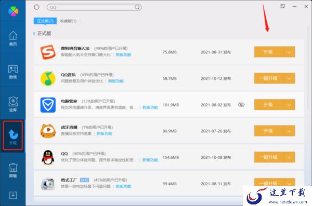
Task: Click the 虎牙直播 app icon
Action: pos(48,131)
